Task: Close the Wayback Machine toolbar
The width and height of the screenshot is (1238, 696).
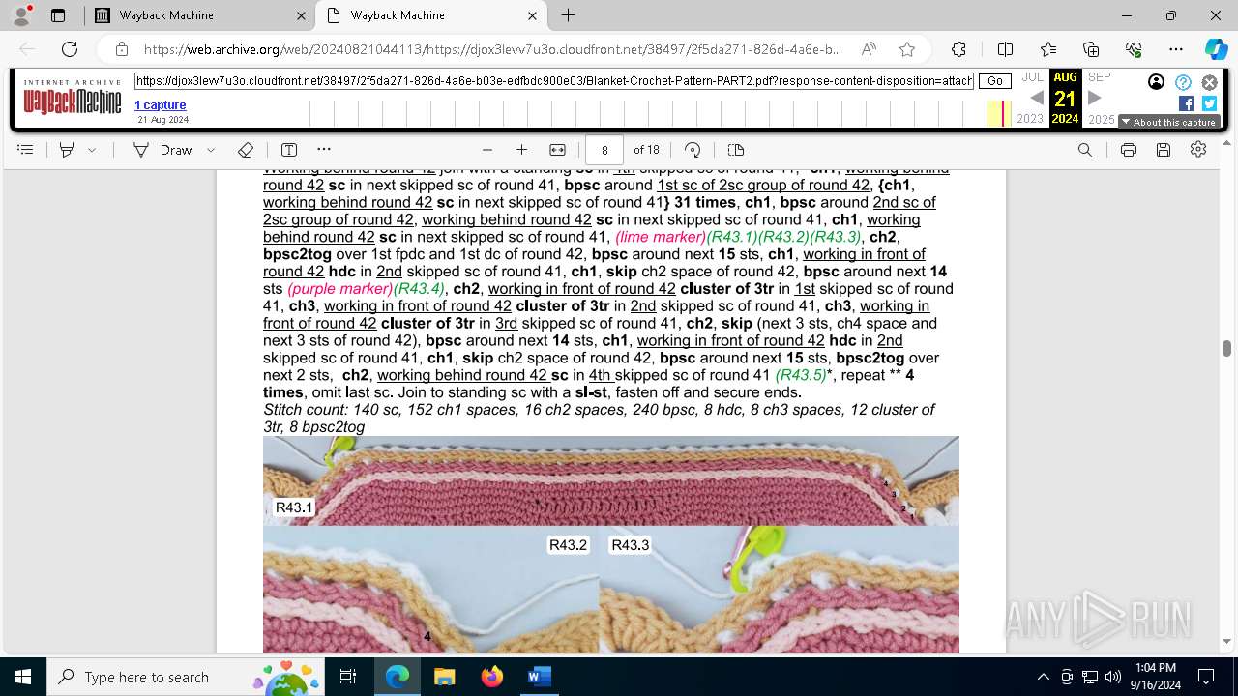Action: pyautogui.click(x=1209, y=83)
